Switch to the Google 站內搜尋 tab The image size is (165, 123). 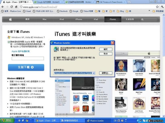pyautogui.click(x=48, y=2)
